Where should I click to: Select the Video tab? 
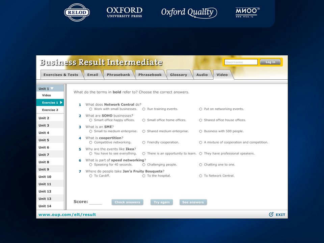(x=222, y=75)
